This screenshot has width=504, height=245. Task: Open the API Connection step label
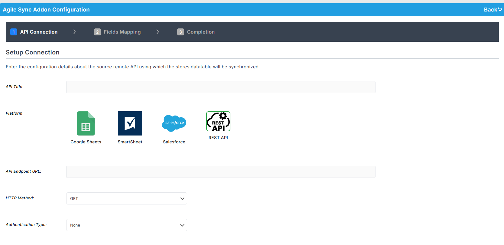click(39, 32)
